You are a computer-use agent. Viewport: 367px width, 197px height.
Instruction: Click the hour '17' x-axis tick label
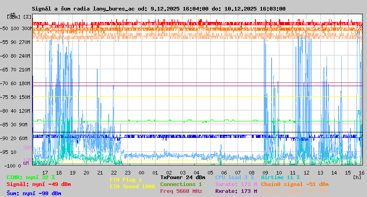[x=45, y=173]
